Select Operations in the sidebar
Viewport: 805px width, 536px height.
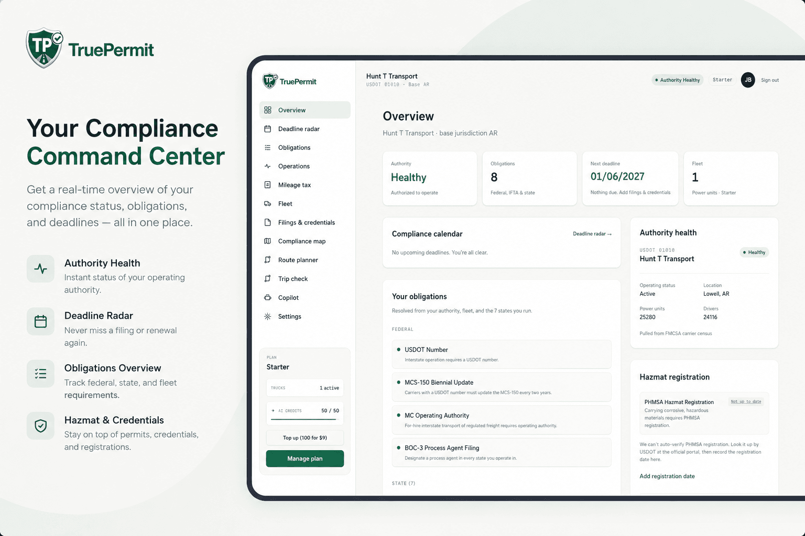point(304,166)
